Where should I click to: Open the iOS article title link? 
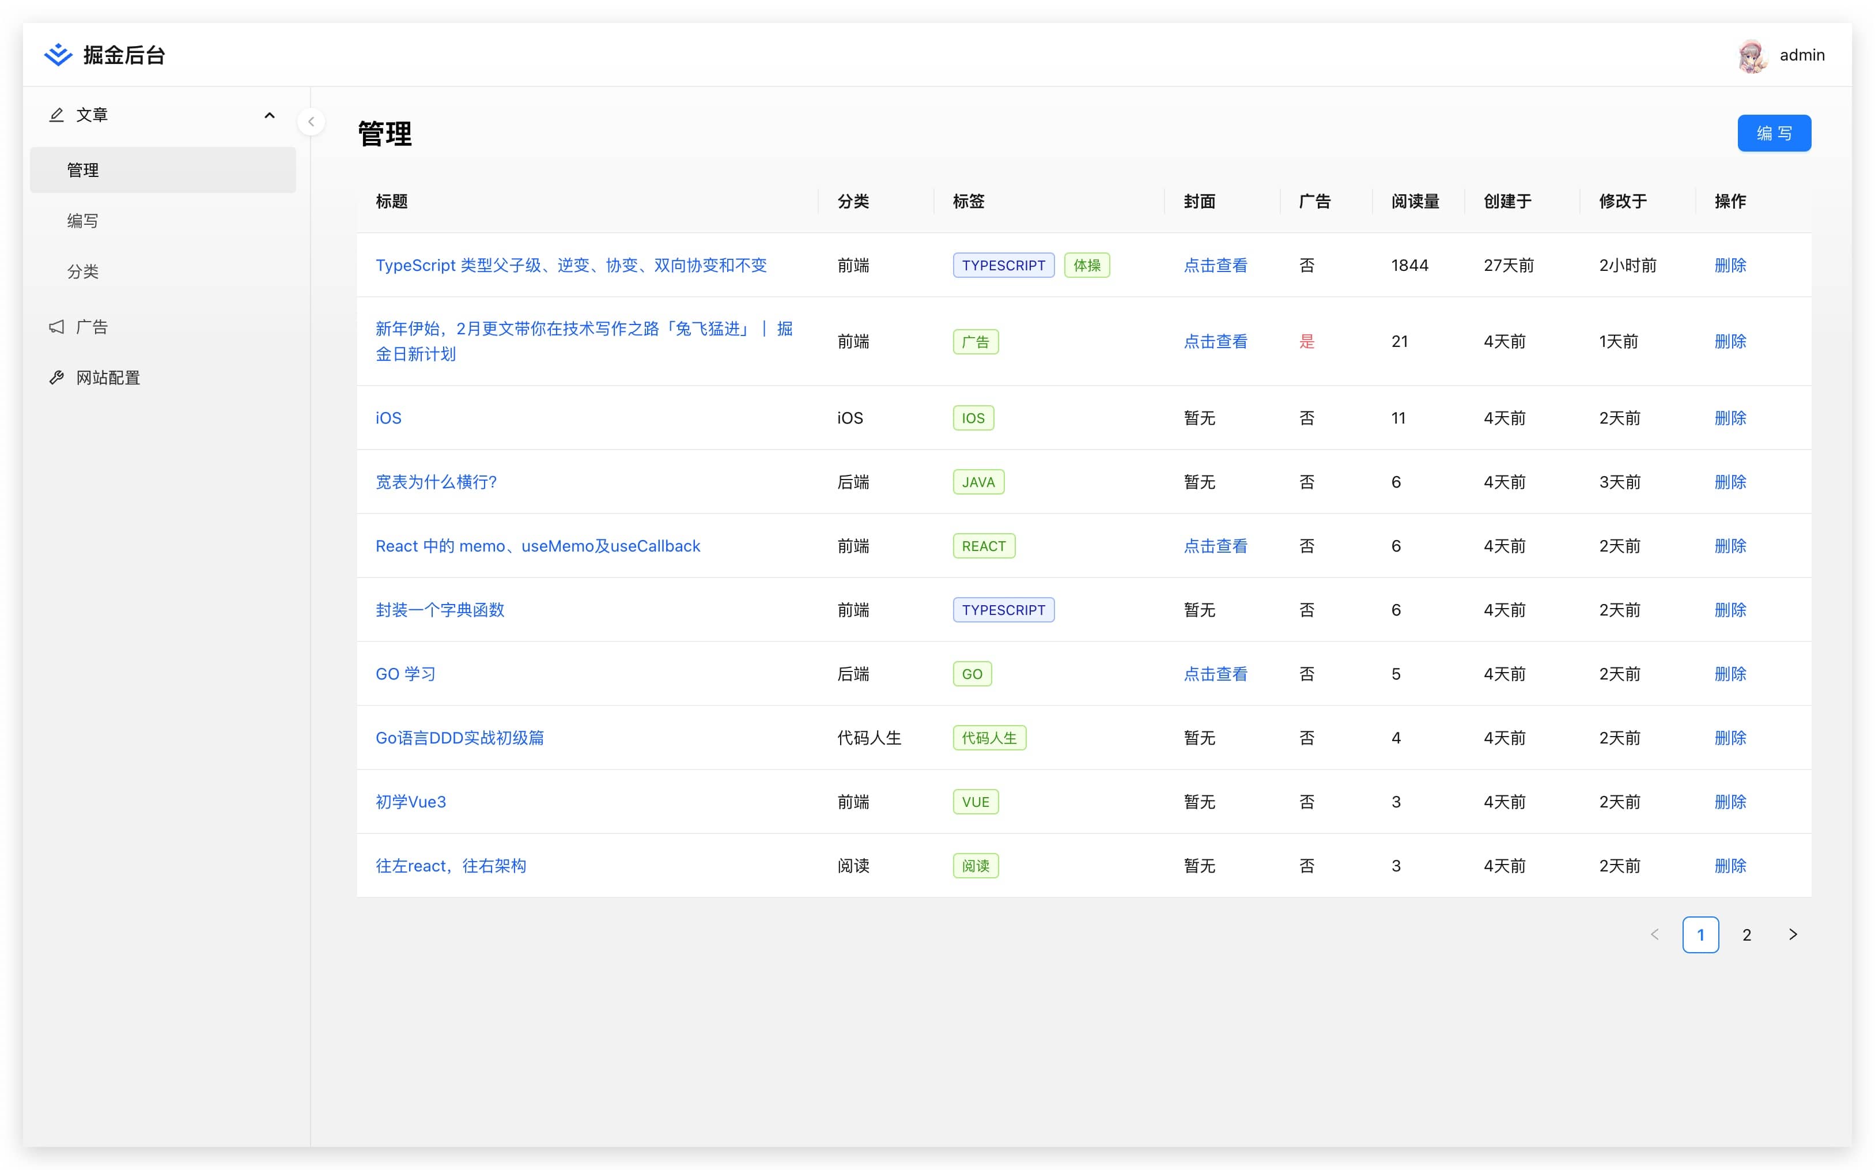388,418
